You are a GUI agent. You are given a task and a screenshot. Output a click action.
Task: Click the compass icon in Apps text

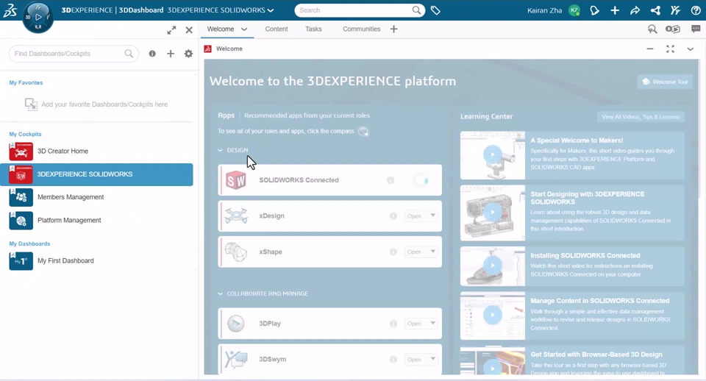click(x=363, y=132)
